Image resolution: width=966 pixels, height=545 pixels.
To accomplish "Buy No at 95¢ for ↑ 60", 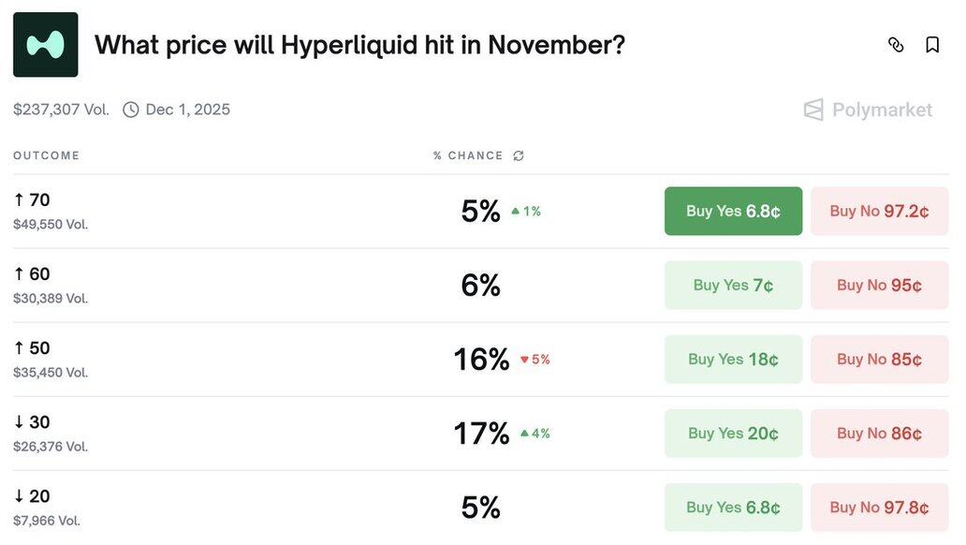I will tap(879, 286).
